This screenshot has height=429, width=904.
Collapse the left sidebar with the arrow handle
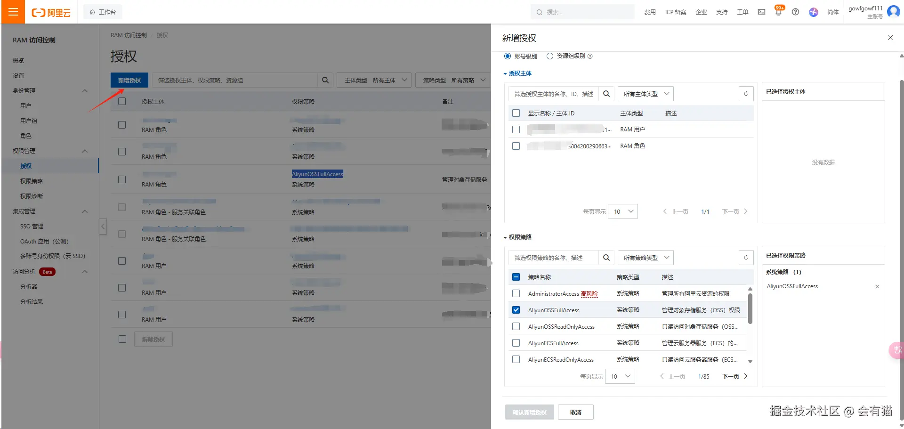[x=103, y=227]
